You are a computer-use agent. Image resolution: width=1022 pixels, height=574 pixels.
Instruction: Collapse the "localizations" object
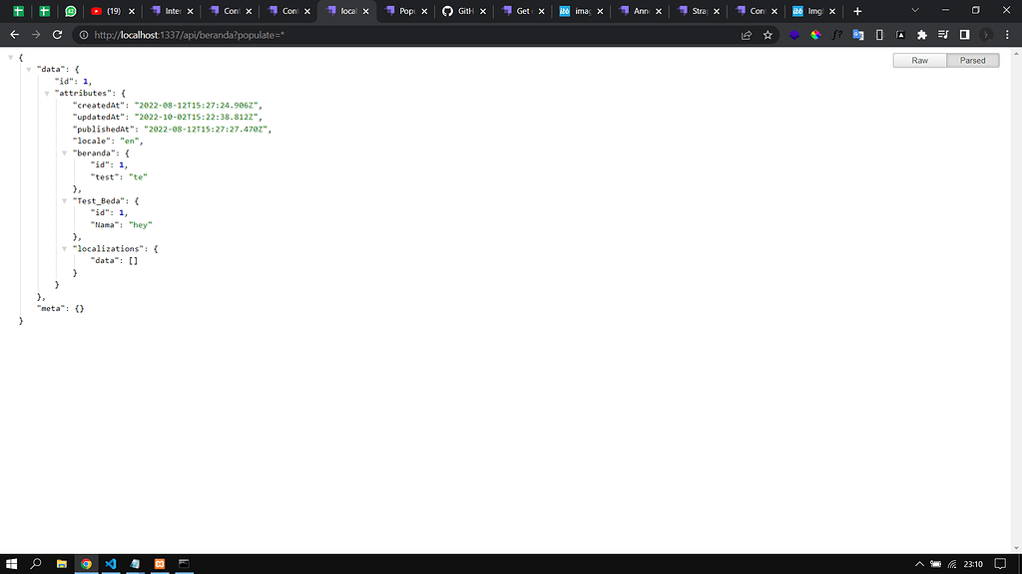tap(65, 248)
